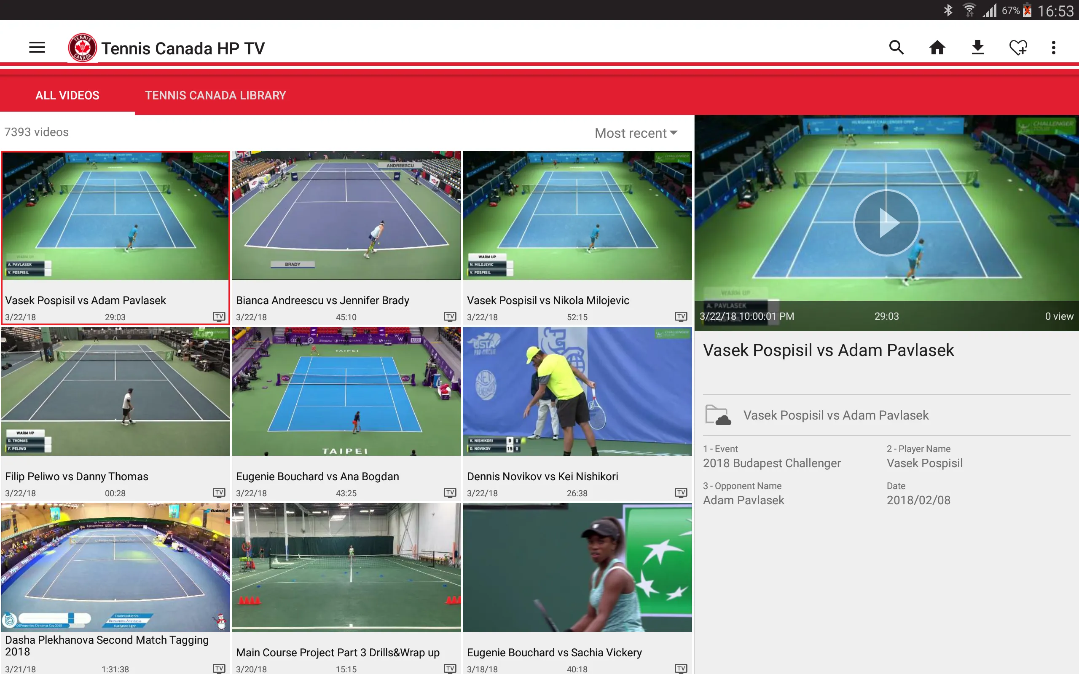Go to the home icon

(x=937, y=47)
